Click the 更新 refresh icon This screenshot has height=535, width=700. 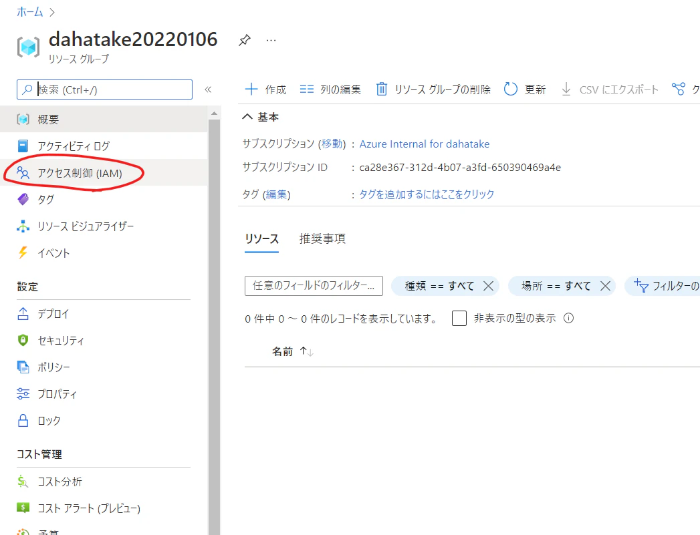coord(511,90)
